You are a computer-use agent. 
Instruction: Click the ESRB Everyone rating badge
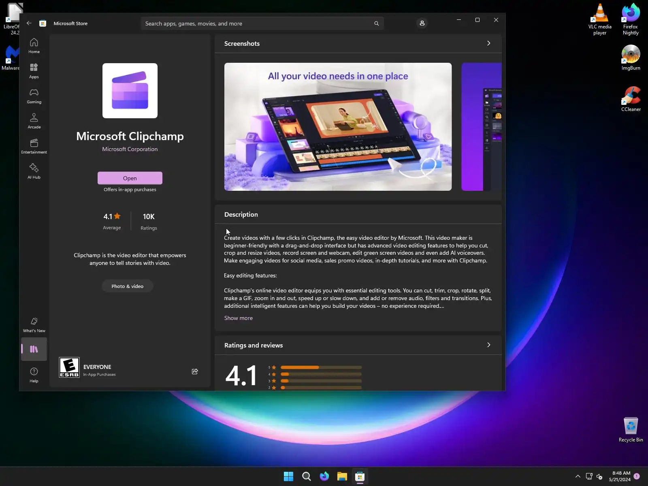coord(69,367)
